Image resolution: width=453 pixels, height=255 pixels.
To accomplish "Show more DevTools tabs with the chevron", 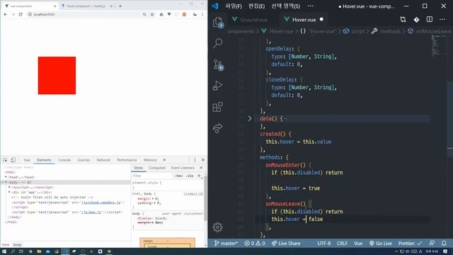I will (x=164, y=160).
